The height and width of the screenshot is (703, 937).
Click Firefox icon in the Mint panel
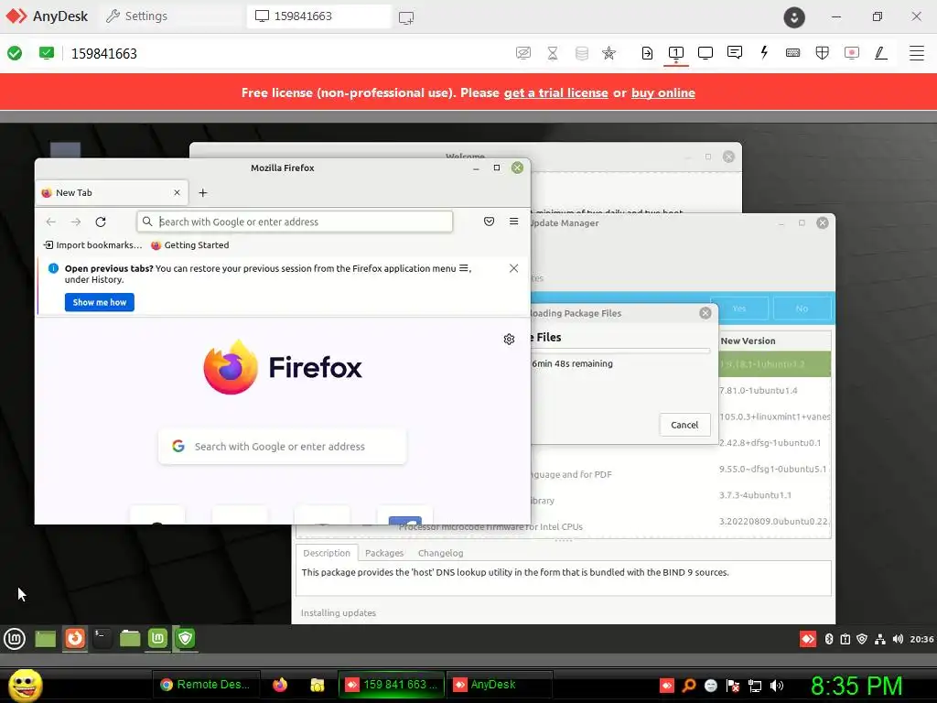coord(75,639)
